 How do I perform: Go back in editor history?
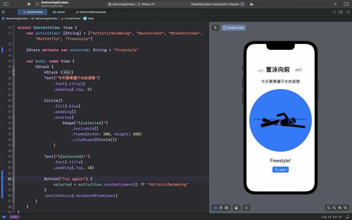click(x=10, y=12)
